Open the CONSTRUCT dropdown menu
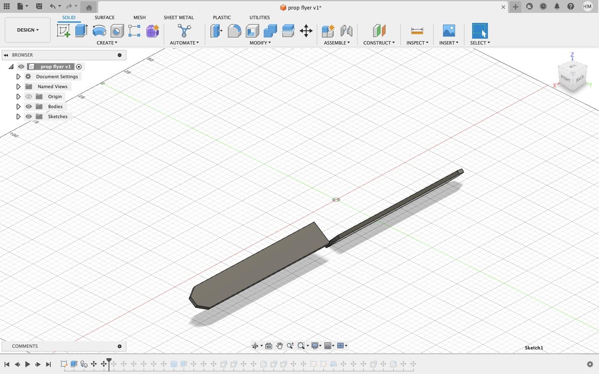Image resolution: width=599 pixels, height=374 pixels. 379,43
